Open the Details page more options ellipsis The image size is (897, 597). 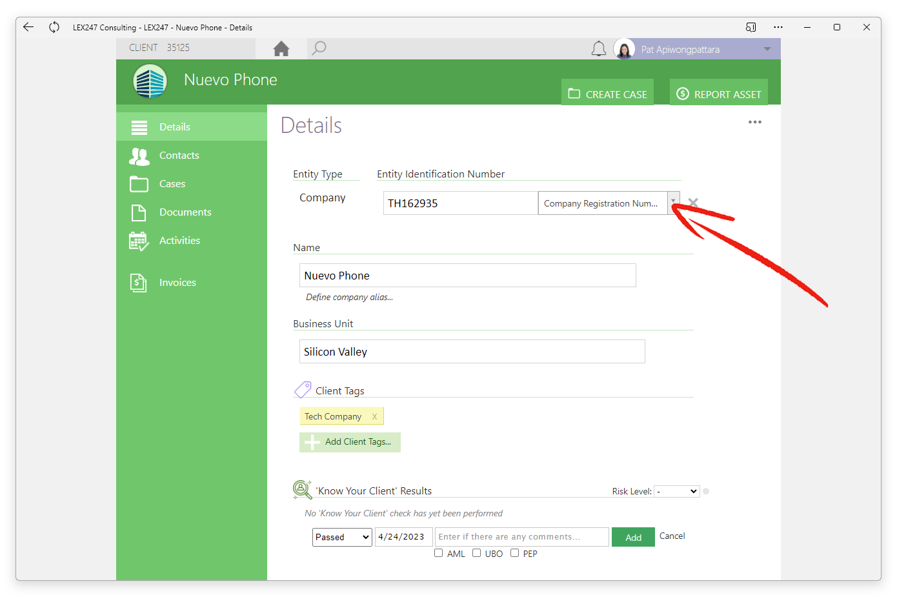[x=755, y=122]
